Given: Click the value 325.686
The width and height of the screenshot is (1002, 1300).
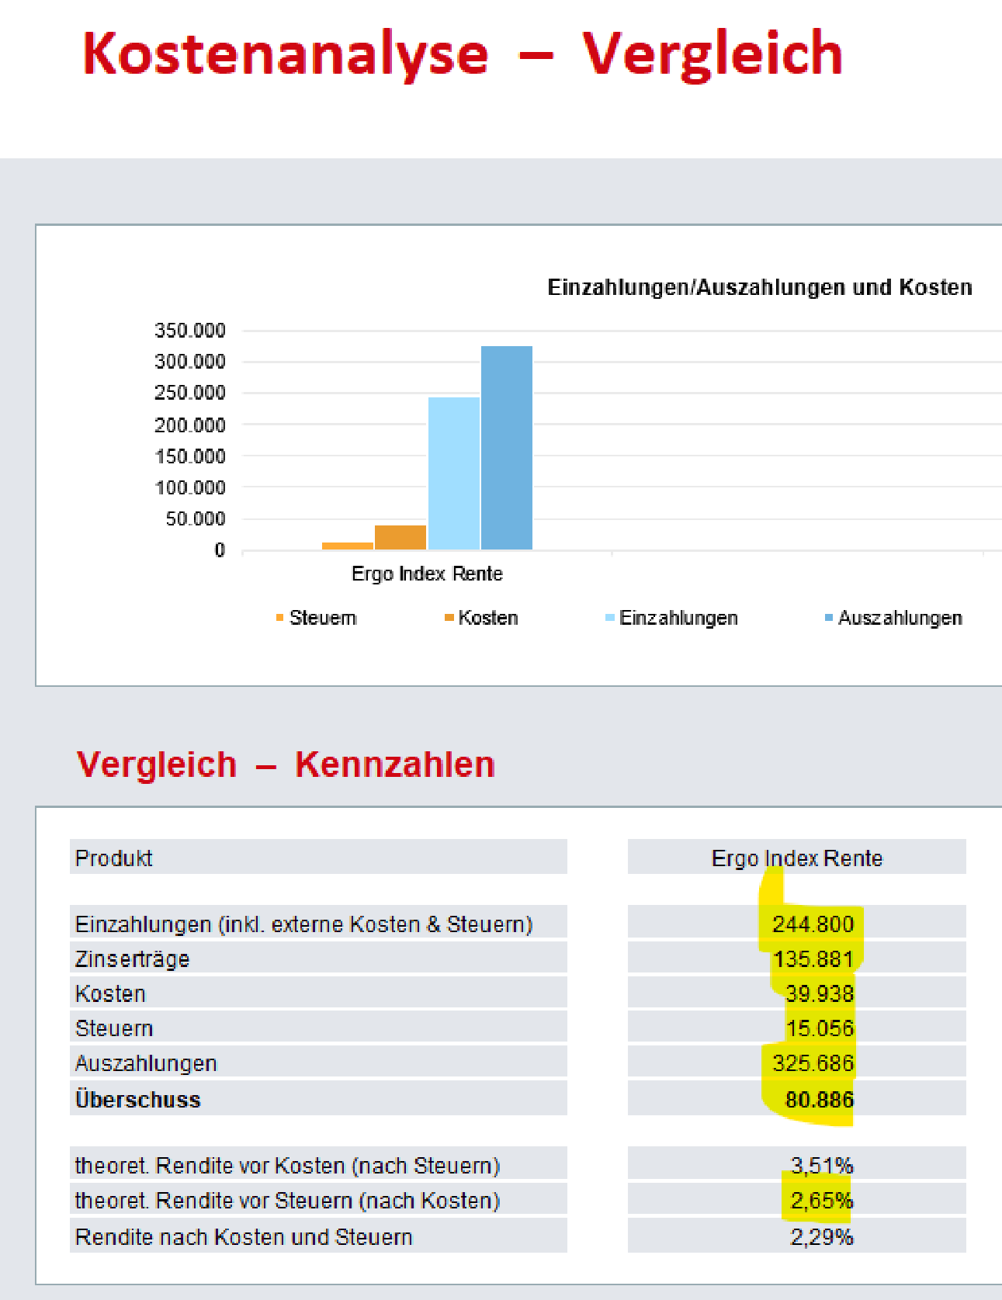Looking at the screenshot, I should [x=813, y=1063].
